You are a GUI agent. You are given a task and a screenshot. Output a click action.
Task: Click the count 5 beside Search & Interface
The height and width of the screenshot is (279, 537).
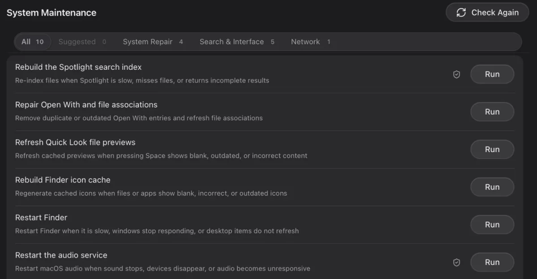[273, 42]
